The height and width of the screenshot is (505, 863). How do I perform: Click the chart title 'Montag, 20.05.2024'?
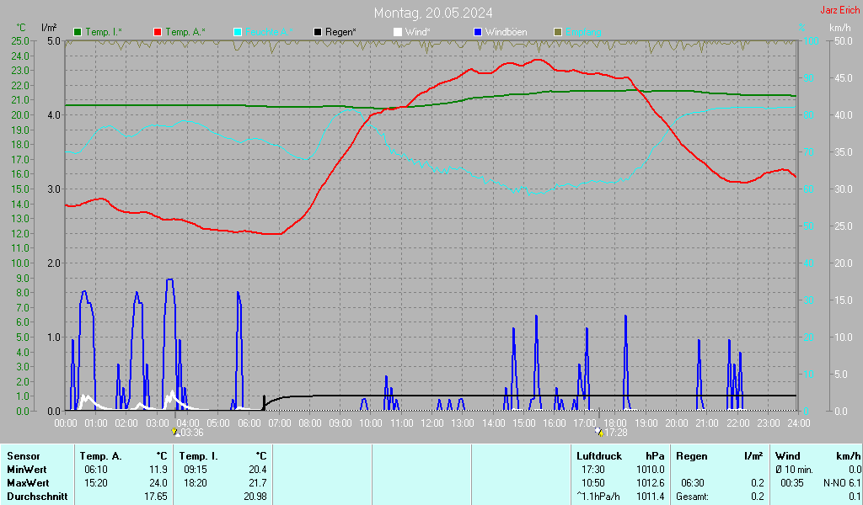point(433,13)
